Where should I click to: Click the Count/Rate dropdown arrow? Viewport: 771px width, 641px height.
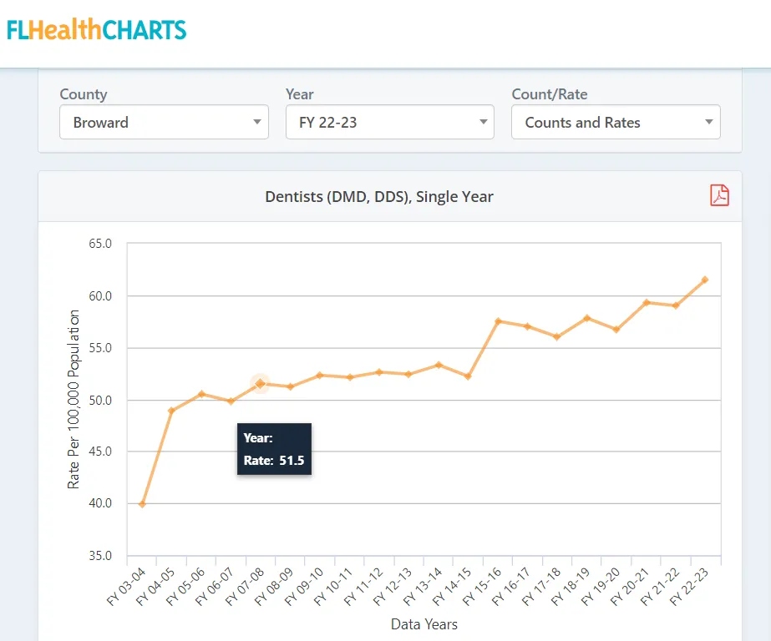[710, 122]
